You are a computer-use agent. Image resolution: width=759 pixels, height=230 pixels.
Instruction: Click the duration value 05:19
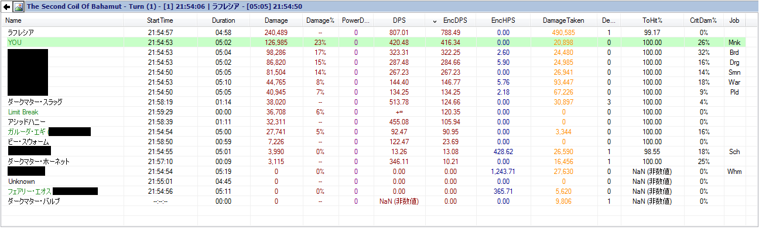pyautogui.click(x=224, y=172)
